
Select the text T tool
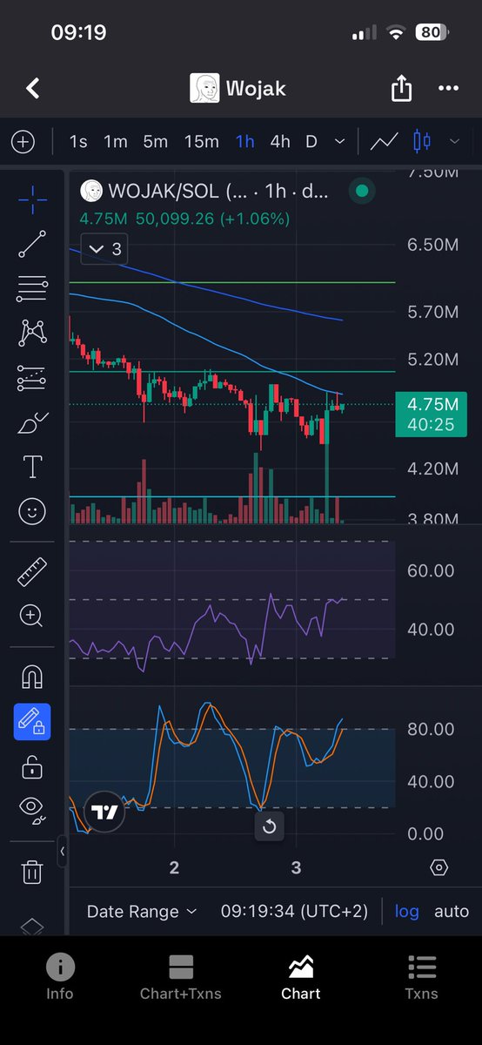32,468
